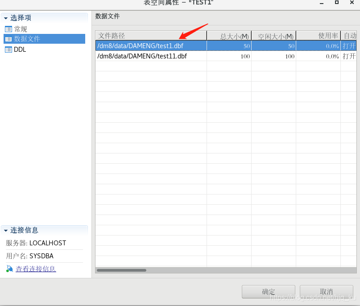Select the 数据文件 page icon
Image resolution: width=360 pixels, height=306 pixels.
click(x=8, y=39)
